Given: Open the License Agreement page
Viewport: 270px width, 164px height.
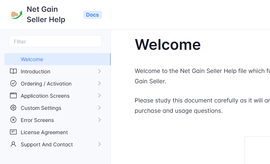Looking at the screenshot, I should [x=44, y=132].
